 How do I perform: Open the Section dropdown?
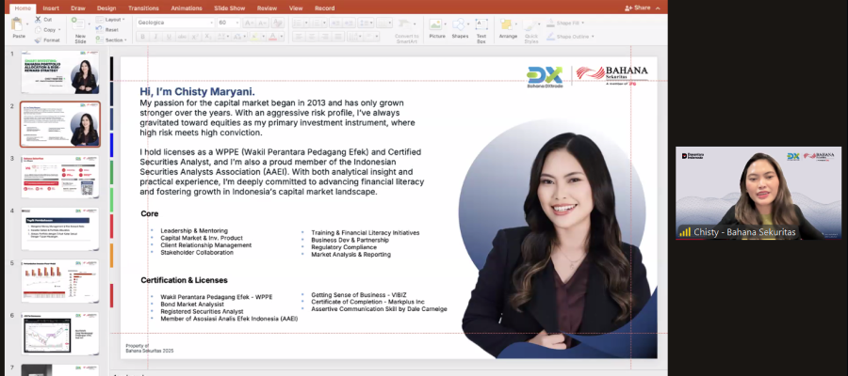pos(112,39)
